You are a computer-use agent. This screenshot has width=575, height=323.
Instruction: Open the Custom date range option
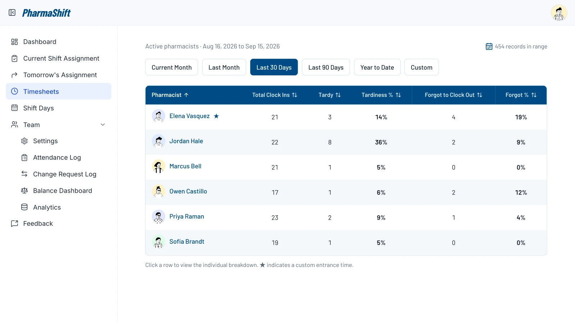point(422,67)
